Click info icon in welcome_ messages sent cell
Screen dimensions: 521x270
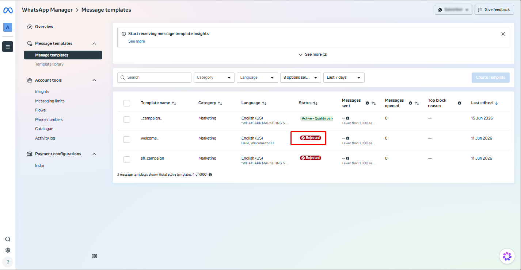coord(347,138)
